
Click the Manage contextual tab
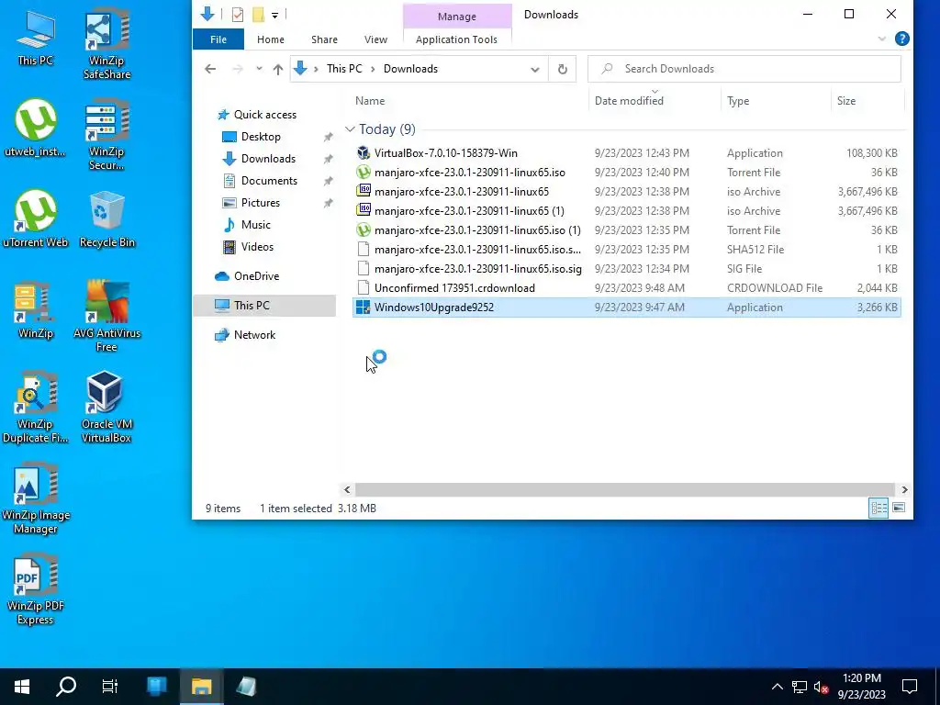click(457, 17)
